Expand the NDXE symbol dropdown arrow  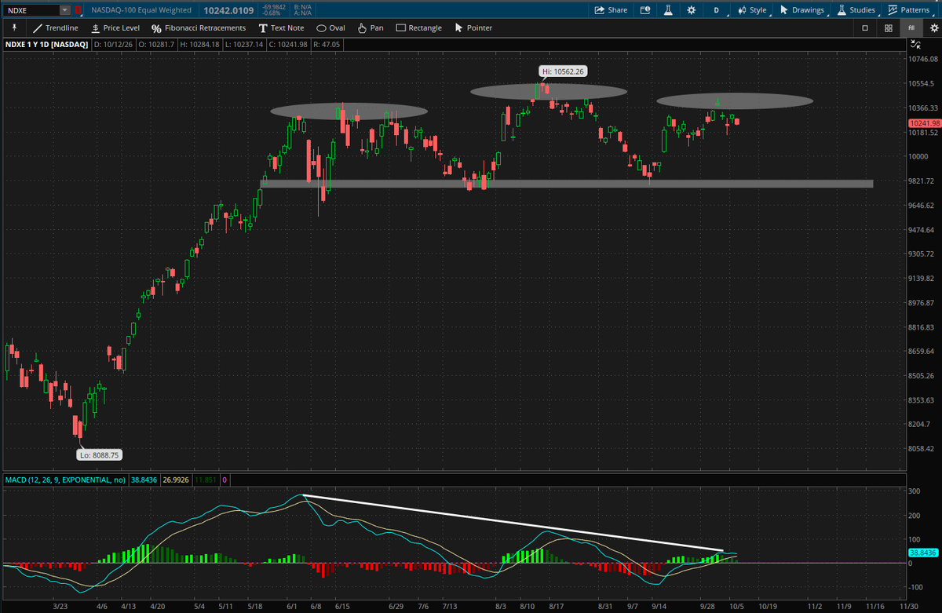(x=64, y=10)
